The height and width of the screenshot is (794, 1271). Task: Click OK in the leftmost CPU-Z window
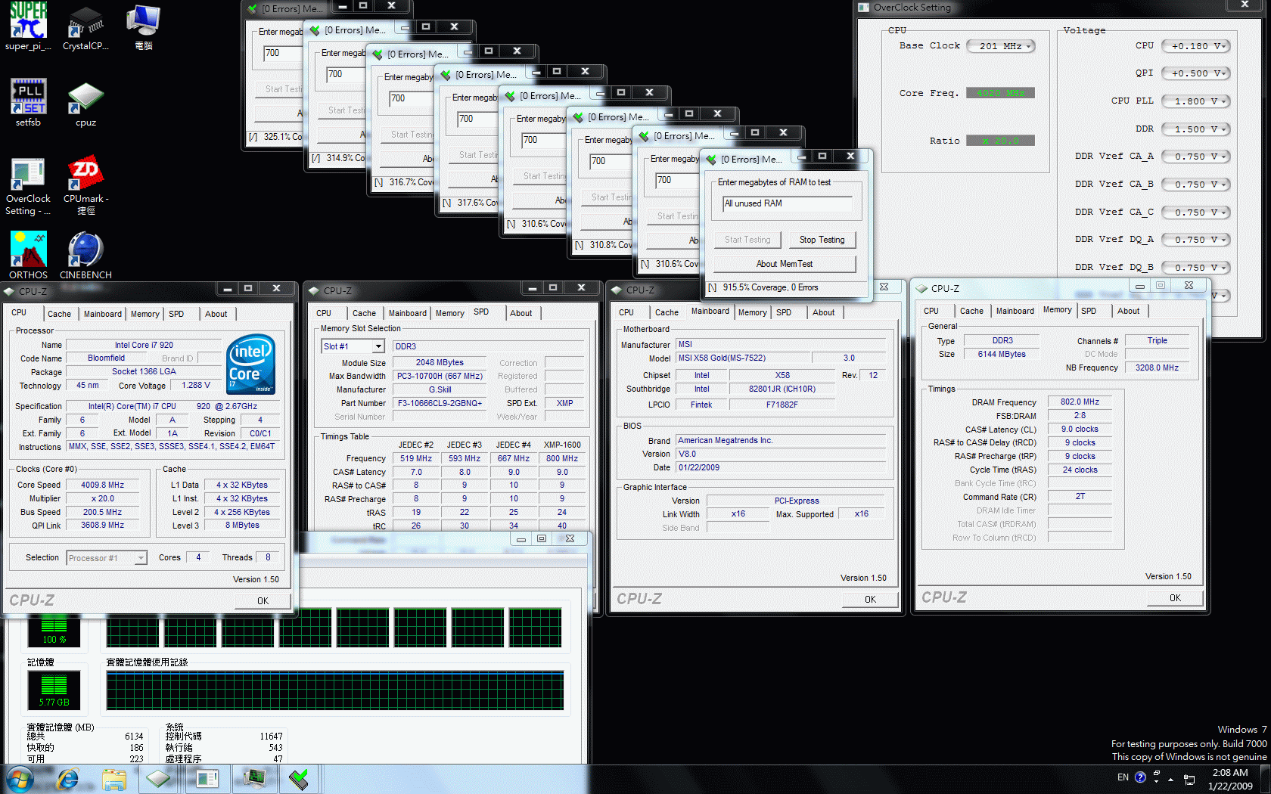[263, 600]
